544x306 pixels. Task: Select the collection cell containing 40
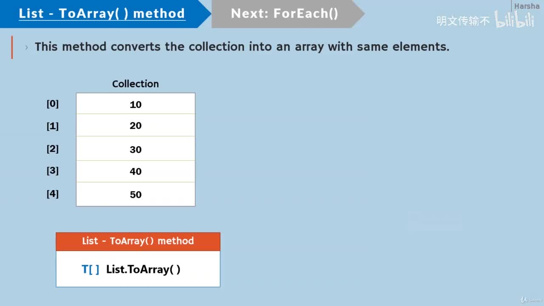(x=136, y=171)
